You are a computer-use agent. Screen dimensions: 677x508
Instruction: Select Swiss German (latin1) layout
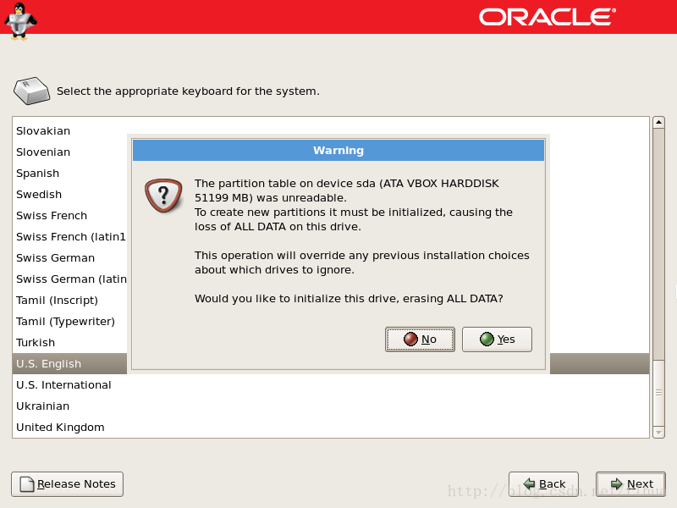(x=70, y=279)
